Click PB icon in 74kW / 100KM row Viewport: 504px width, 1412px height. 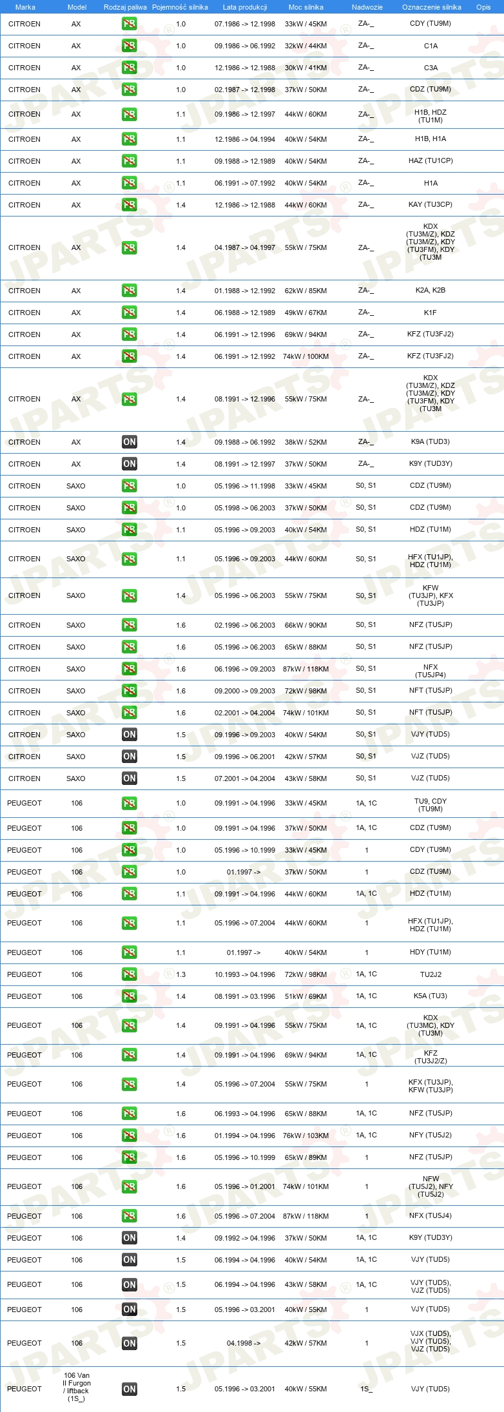click(x=129, y=356)
